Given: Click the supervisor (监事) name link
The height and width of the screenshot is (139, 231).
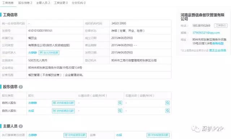Looking at the screenshot, I should (119, 135).
